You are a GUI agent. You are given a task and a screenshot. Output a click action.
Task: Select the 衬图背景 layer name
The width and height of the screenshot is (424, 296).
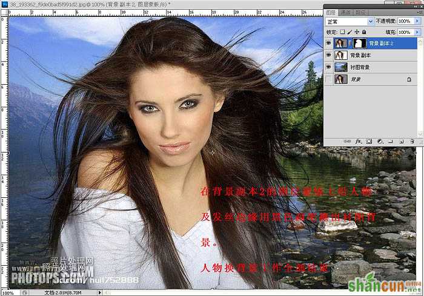coord(360,67)
